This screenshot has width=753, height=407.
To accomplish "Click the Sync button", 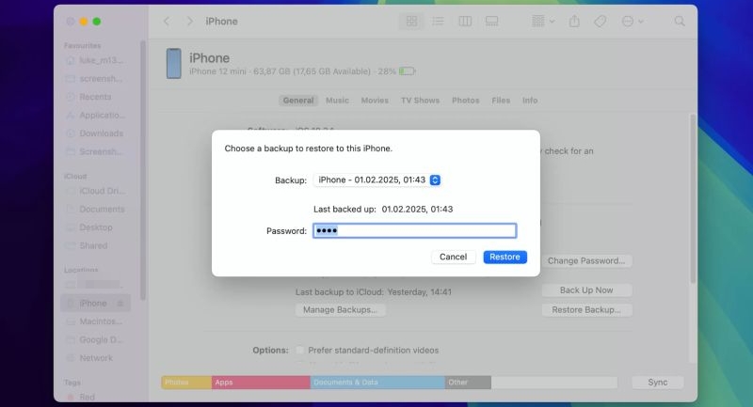I will pos(657,382).
